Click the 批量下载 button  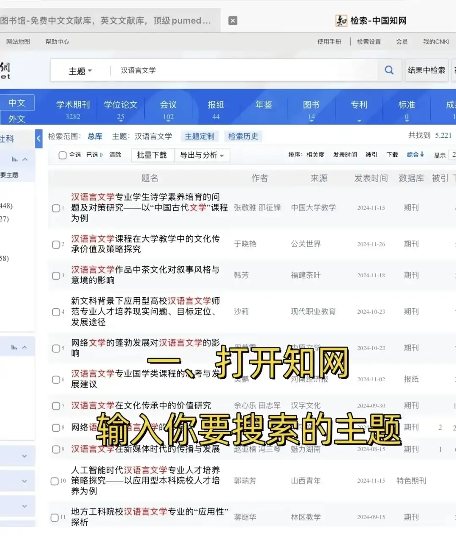coord(153,155)
